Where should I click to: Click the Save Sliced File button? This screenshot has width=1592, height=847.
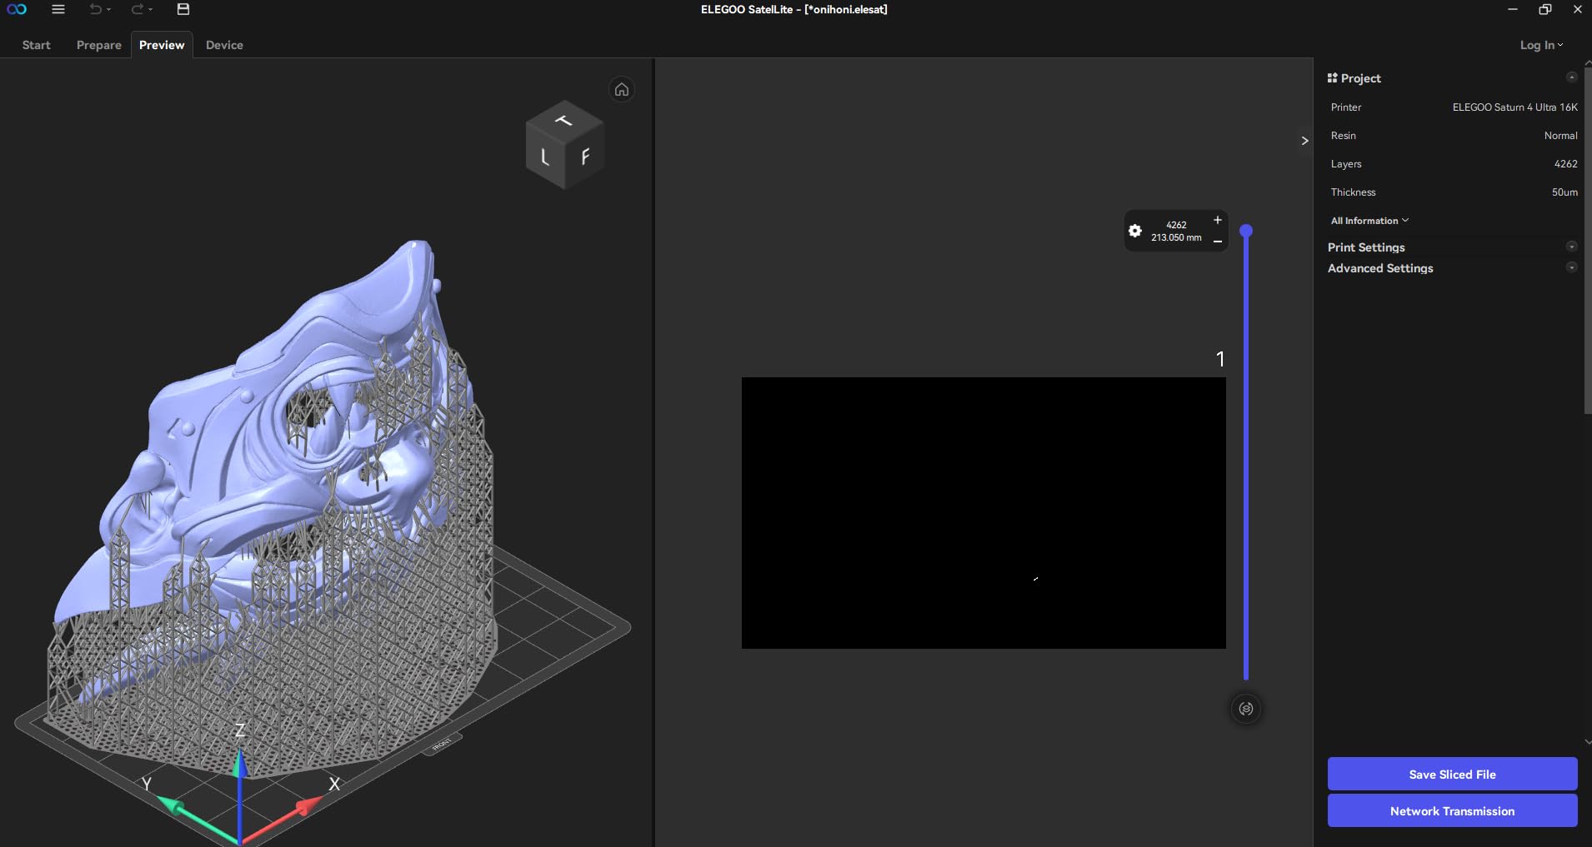1452,774
